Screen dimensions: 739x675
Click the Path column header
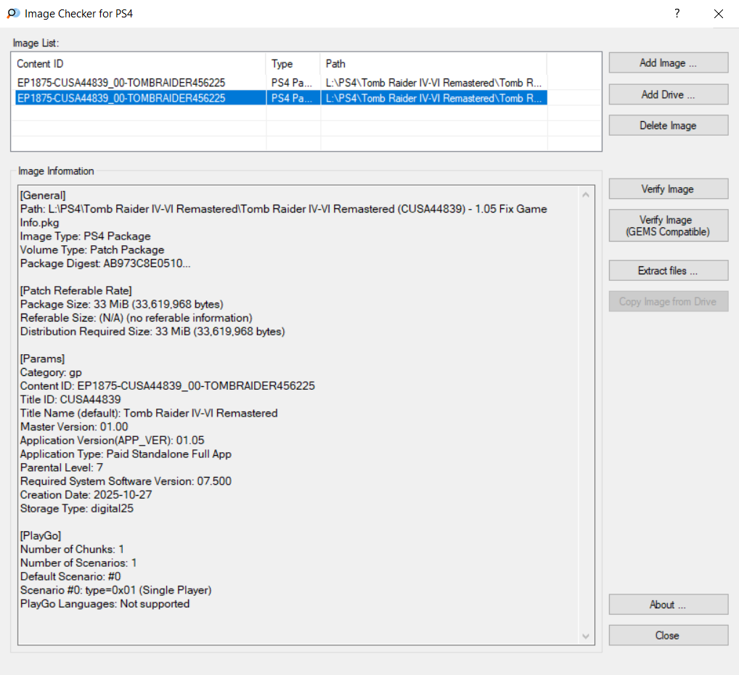point(432,64)
